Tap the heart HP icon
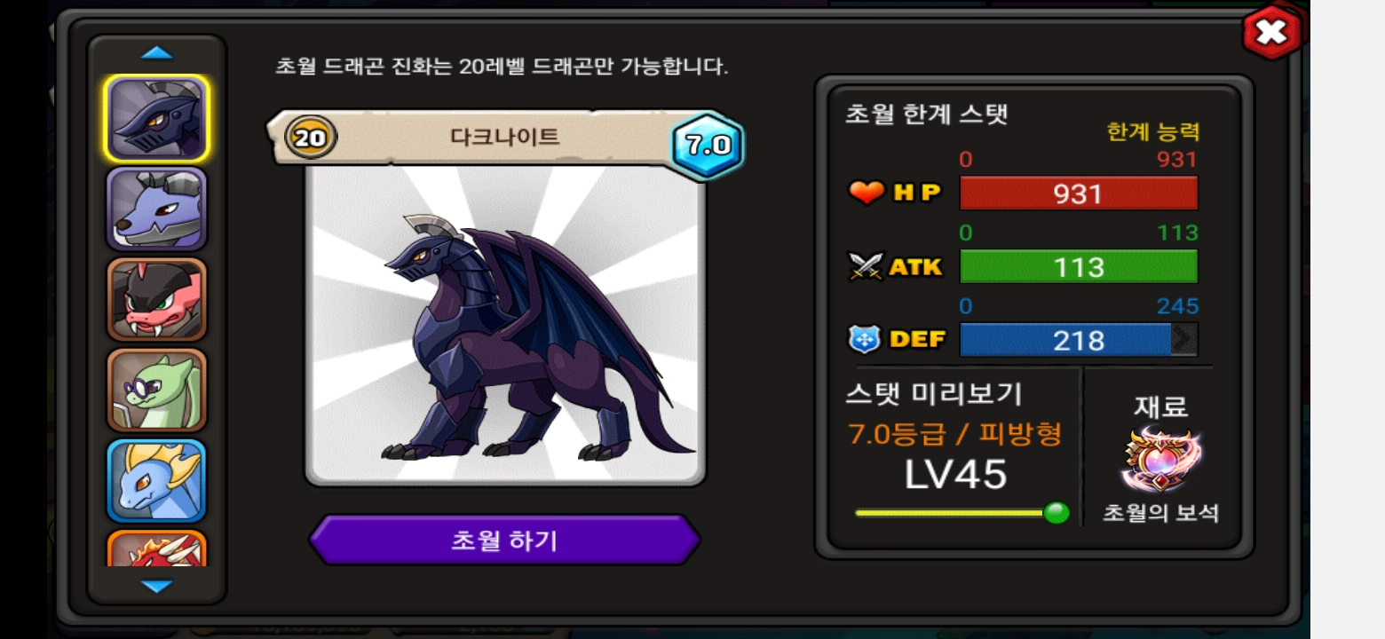The image size is (1385, 639). (x=867, y=193)
